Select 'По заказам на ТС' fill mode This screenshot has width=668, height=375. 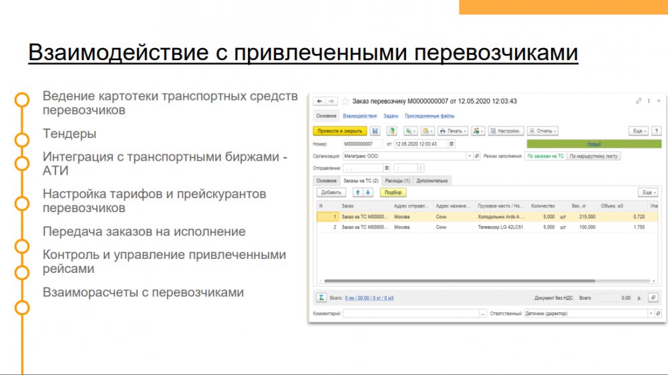546,156
